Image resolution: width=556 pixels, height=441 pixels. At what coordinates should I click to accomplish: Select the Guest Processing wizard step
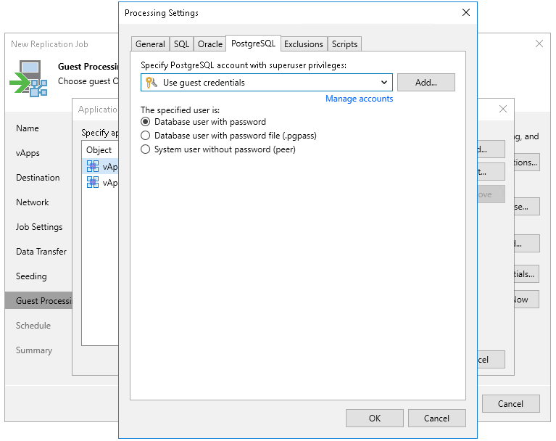click(38, 300)
